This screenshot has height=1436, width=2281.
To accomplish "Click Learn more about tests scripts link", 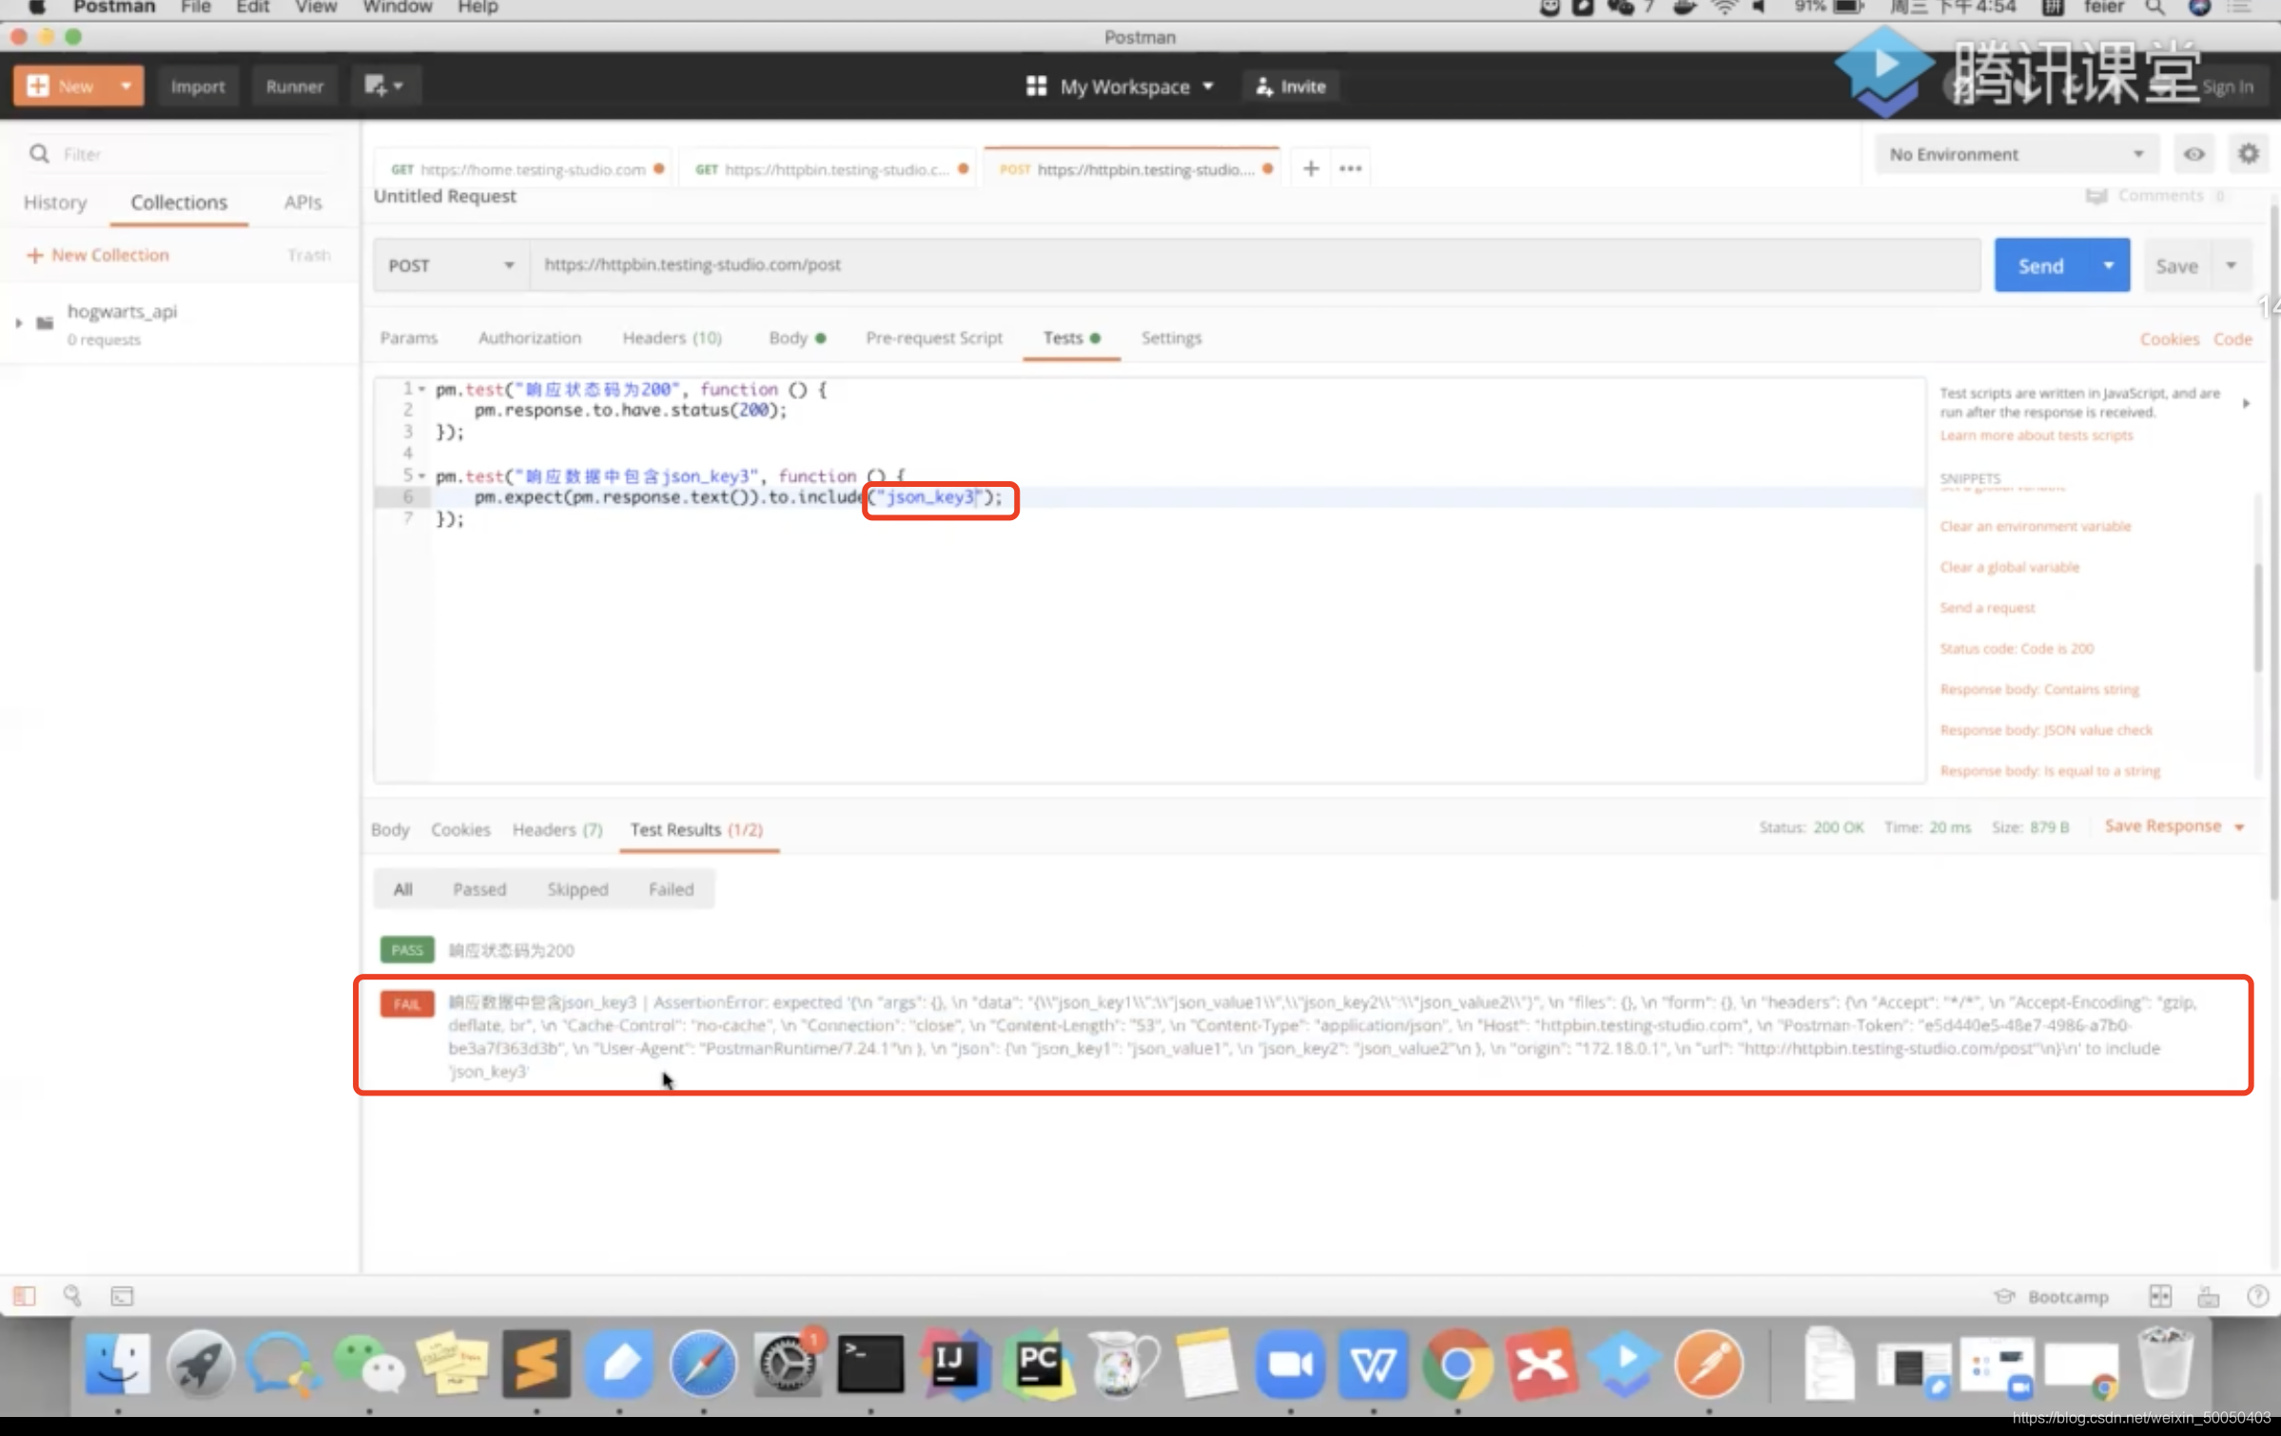I will 2036,436.
